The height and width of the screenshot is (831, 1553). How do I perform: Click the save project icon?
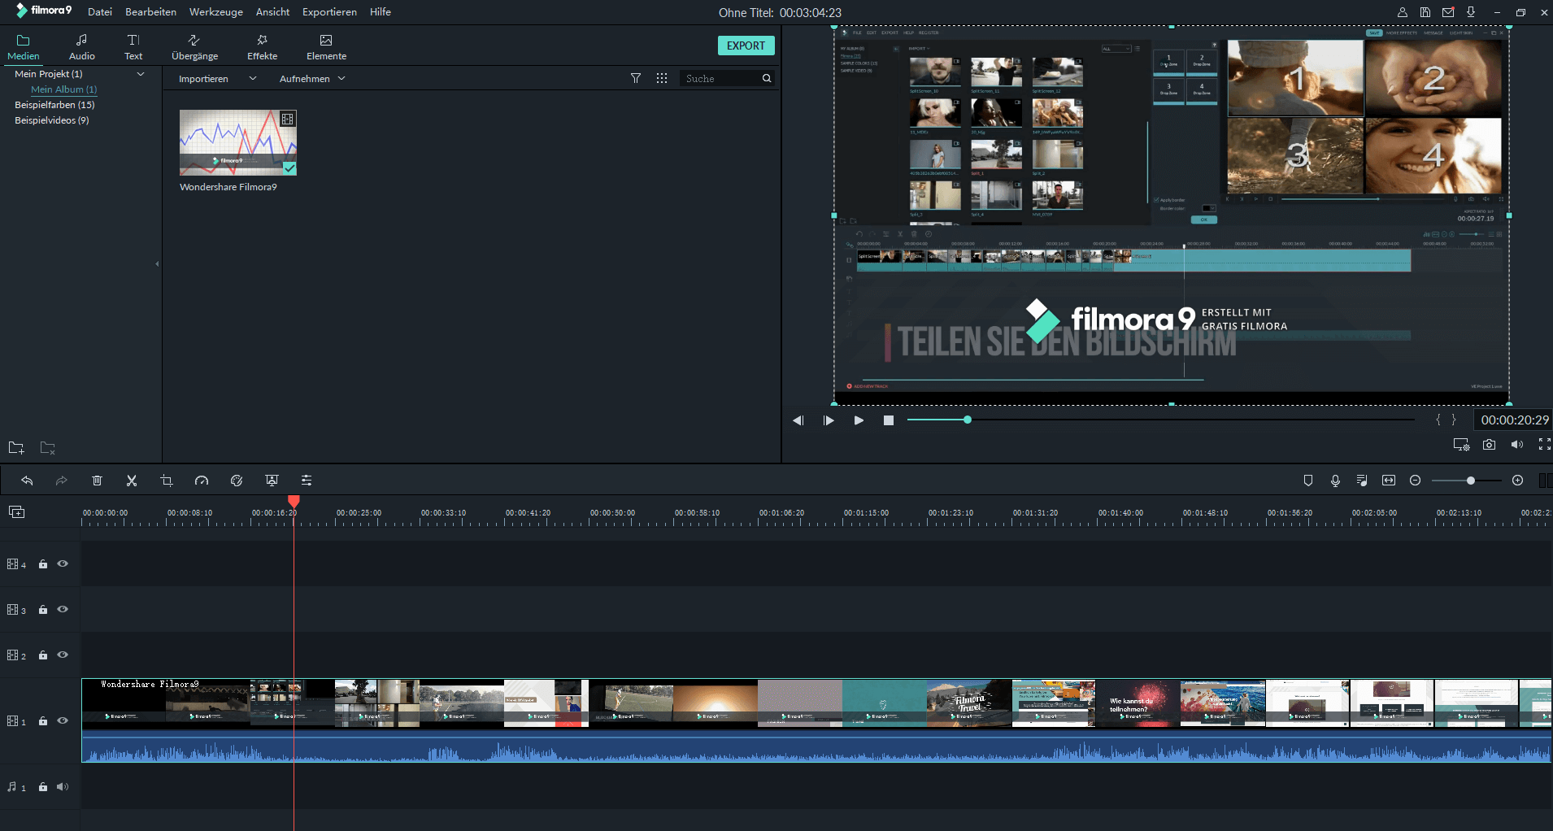tap(1425, 12)
